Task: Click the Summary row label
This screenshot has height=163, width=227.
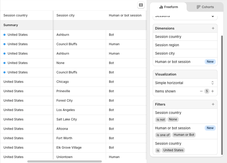Action: click(11, 25)
